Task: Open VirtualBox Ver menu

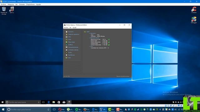Action: (17, 4)
